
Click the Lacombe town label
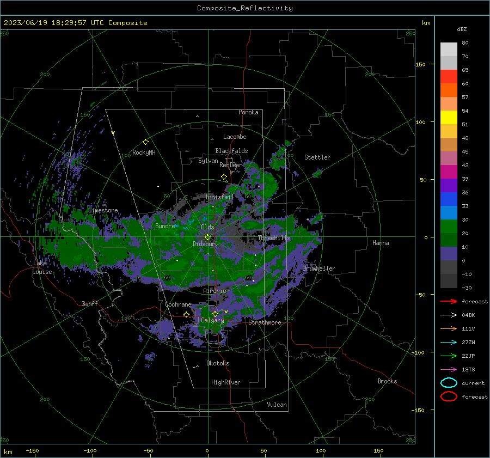click(235, 137)
